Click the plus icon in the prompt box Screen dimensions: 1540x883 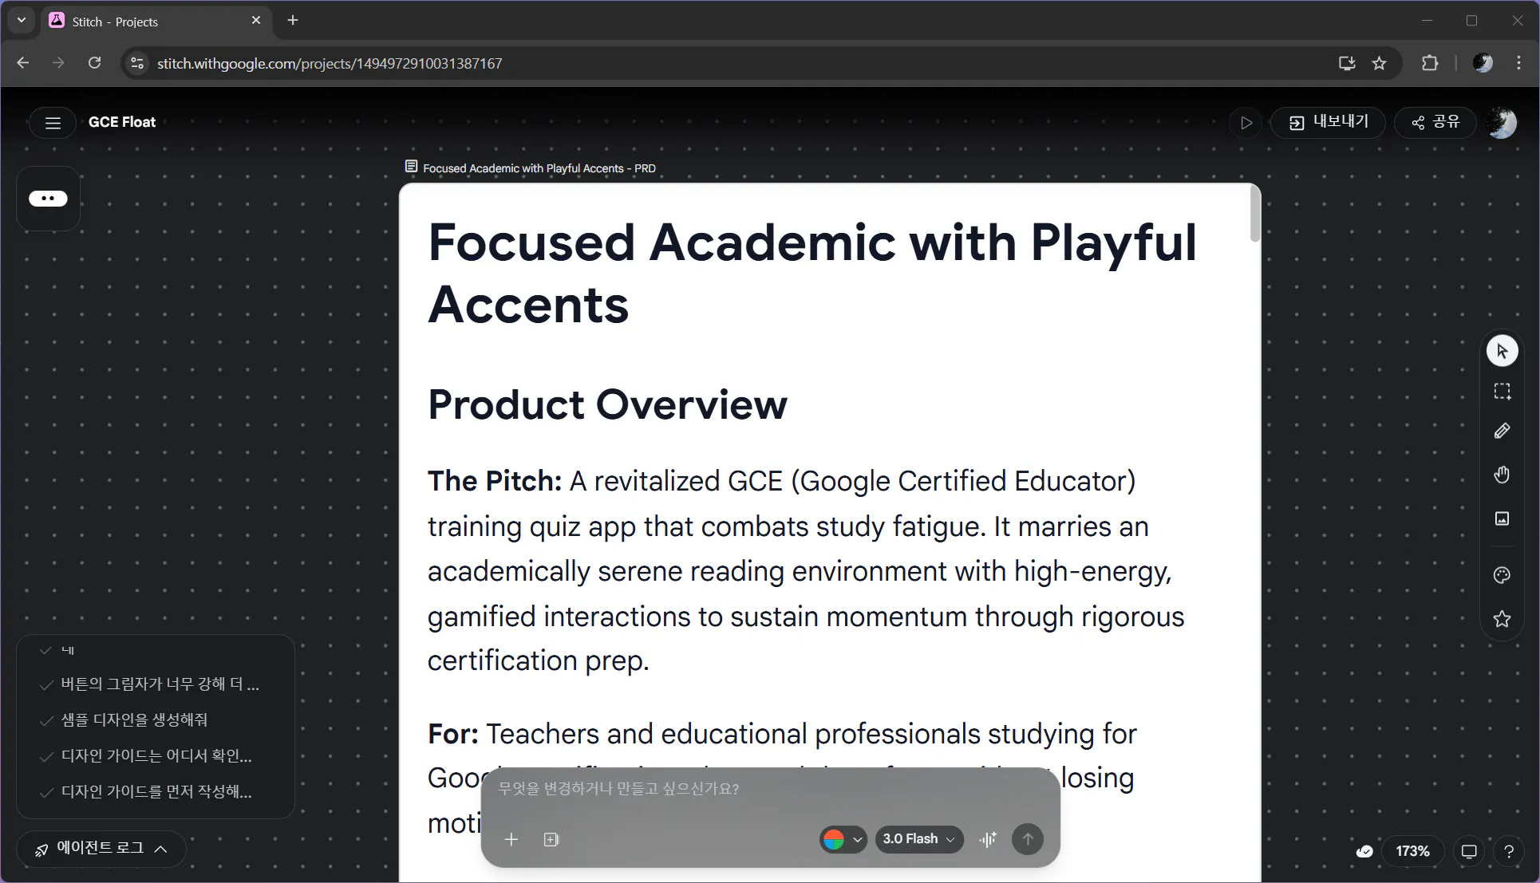point(511,839)
